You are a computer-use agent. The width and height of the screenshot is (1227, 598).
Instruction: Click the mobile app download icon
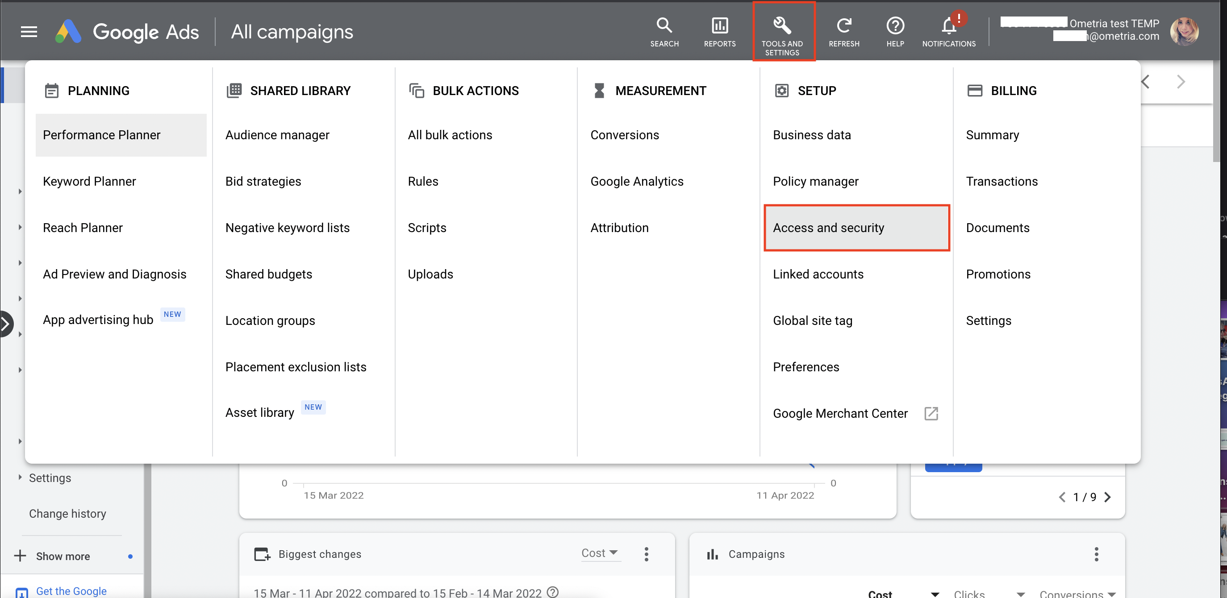22,593
